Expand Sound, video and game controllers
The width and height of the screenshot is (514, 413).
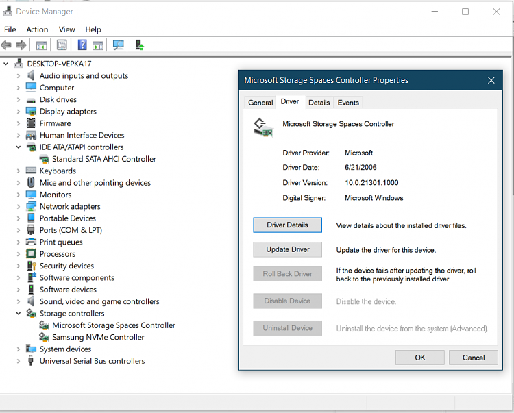coord(19,301)
